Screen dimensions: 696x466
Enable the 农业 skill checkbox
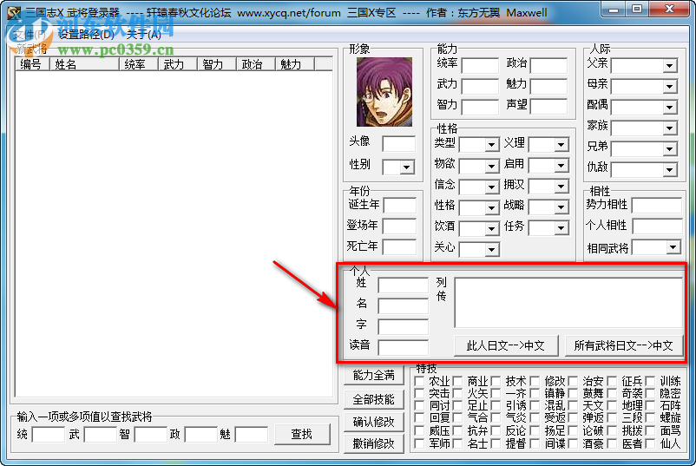tap(419, 381)
